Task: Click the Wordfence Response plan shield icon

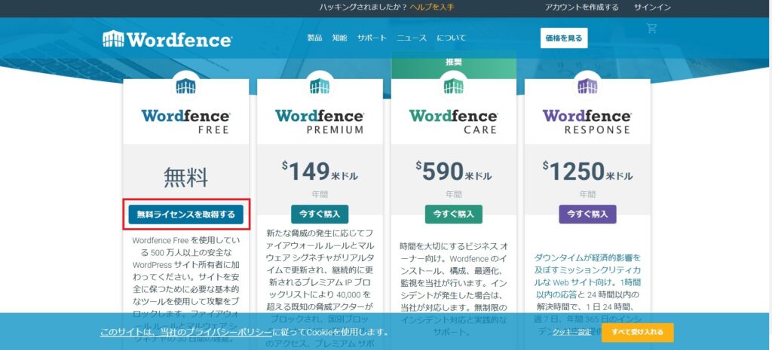Action: coord(587,87)
